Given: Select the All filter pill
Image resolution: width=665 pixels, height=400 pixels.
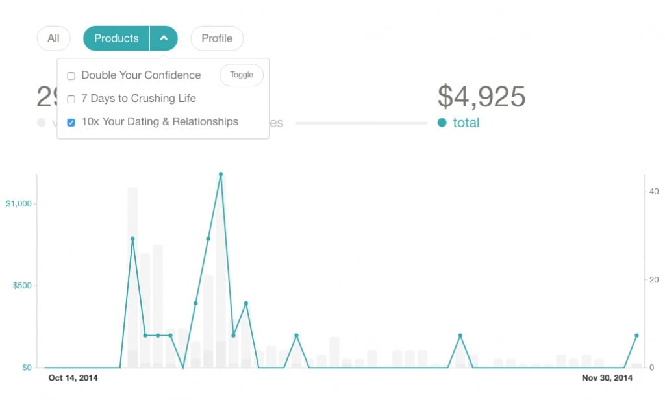Looking at the screenshot, I should 53,38.
